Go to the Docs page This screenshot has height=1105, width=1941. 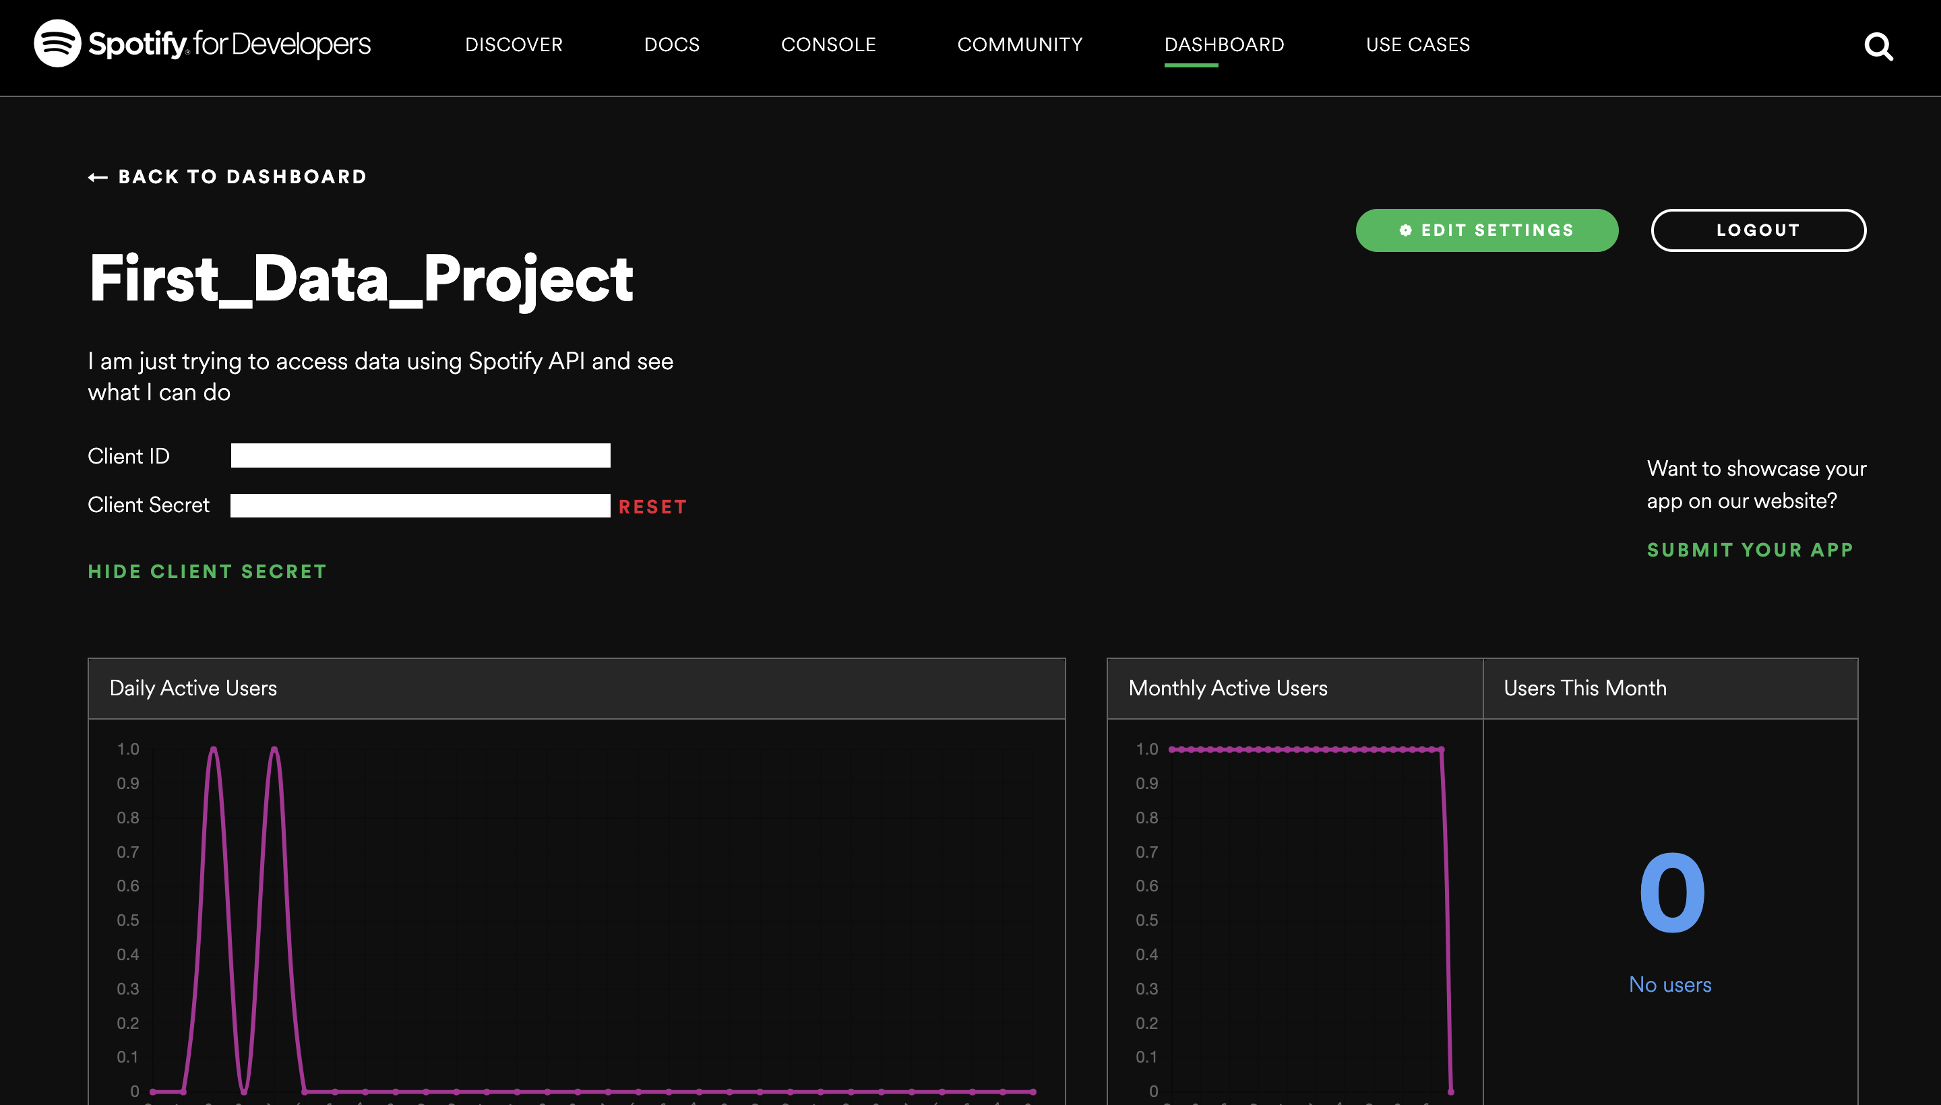tap(672, 44)
